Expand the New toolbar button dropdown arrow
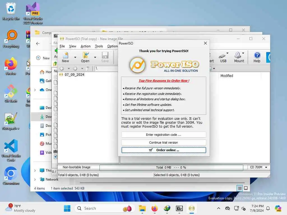Image resolution: width=287 pixels, height=215 pixels. (x=75, y=57)
